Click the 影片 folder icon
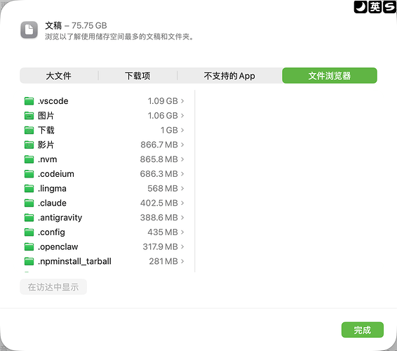 pyautogui.click(x=29, y=145)
